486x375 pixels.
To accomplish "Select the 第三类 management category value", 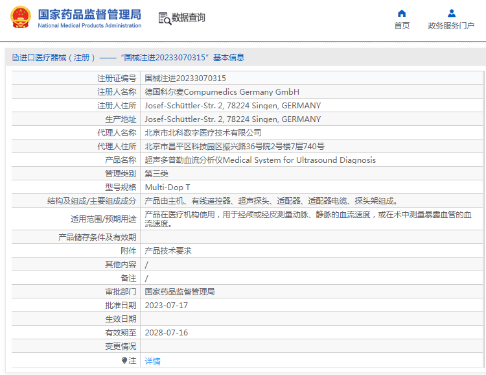I will click(x=157, y=173).
